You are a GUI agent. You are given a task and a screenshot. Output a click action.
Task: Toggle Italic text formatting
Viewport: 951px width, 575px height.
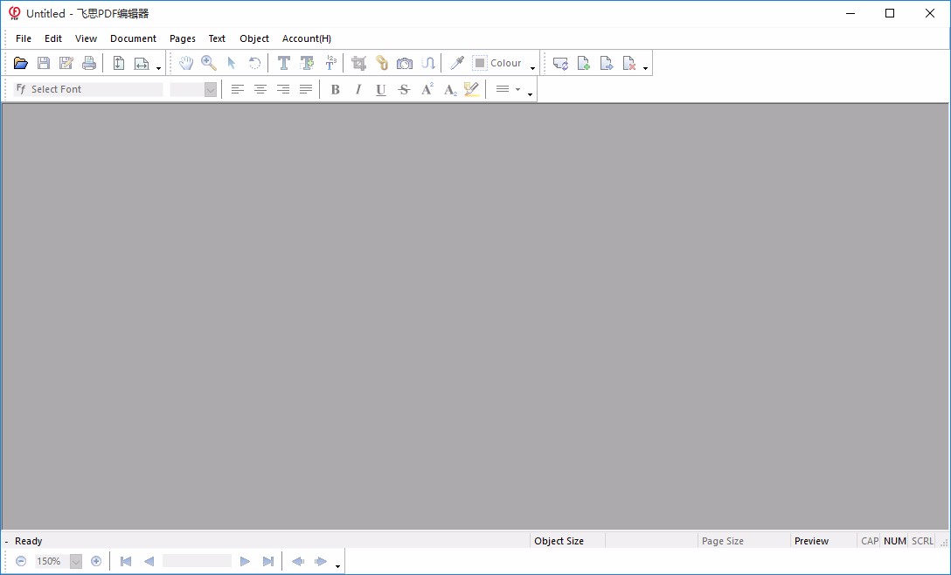point(357,89)
